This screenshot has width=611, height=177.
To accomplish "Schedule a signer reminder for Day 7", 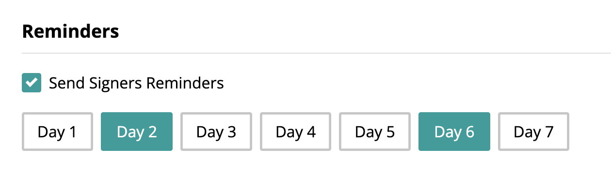I will coord(533,132).
